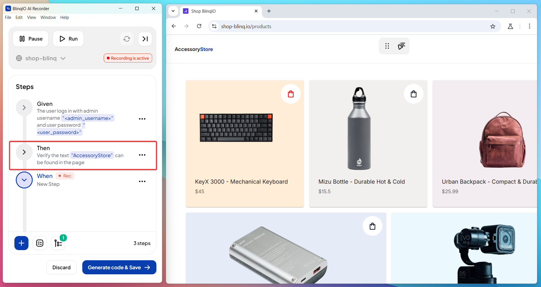
Task: Click the Chrome Labs flask icon
Action: click(x=510, y=26)
